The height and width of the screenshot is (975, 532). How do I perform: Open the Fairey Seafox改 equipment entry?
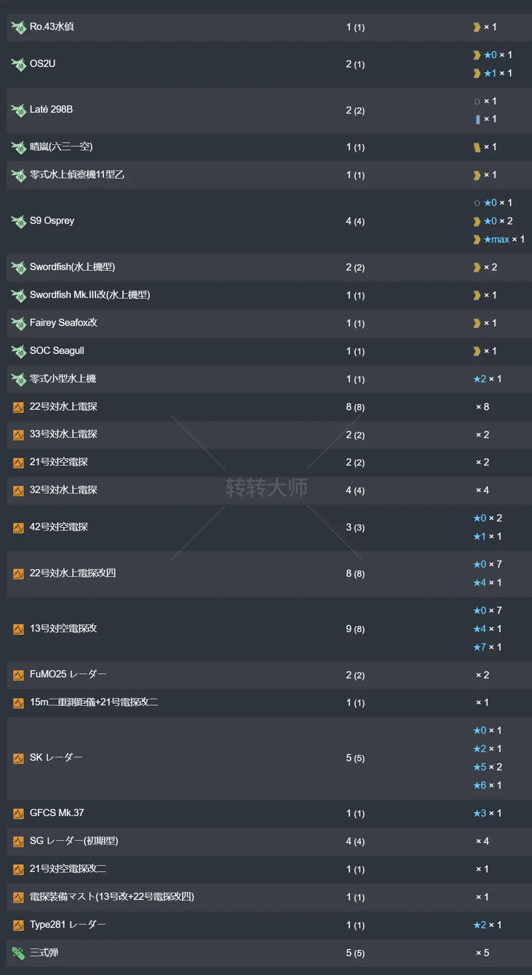tap(63, 323)
